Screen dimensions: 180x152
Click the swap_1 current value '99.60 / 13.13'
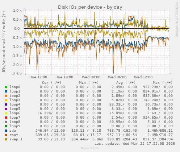point(51,139)
